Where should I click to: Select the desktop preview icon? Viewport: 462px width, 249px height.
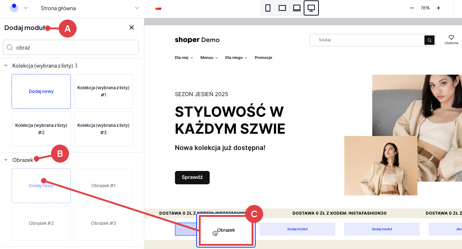pyautogui.click(x=311, y=8)
